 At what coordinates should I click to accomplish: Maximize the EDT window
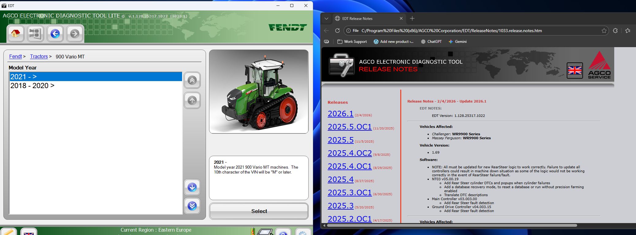(292, 6)
